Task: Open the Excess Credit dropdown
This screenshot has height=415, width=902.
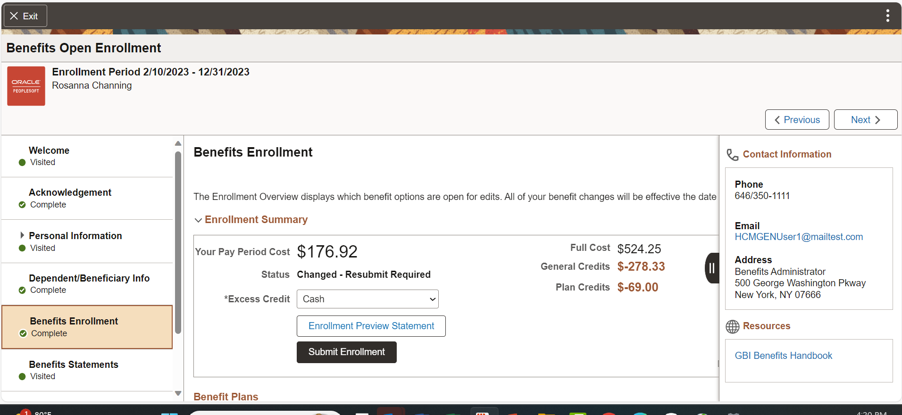Action: tap(367, 299)
